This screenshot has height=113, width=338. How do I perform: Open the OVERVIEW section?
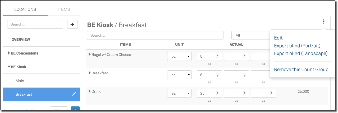[21, 40]
